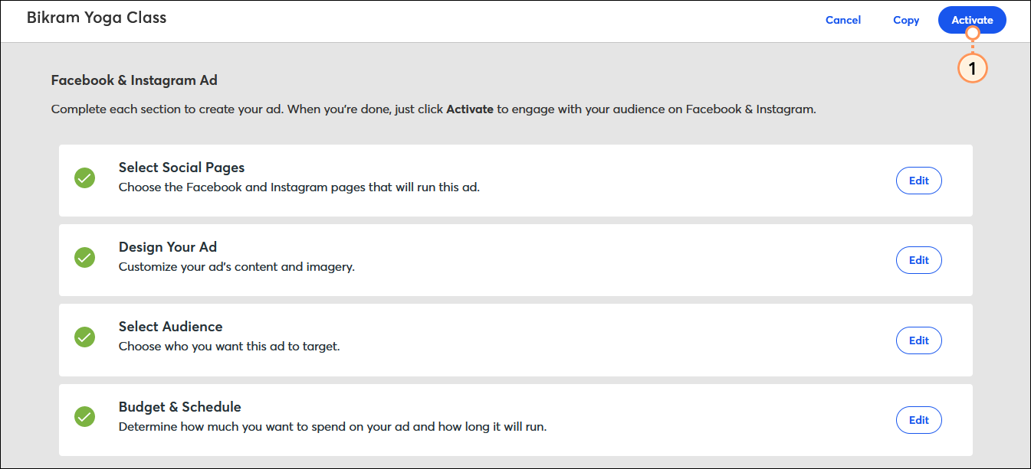Open the Budget & Schedule heading

tap(180, 407)
